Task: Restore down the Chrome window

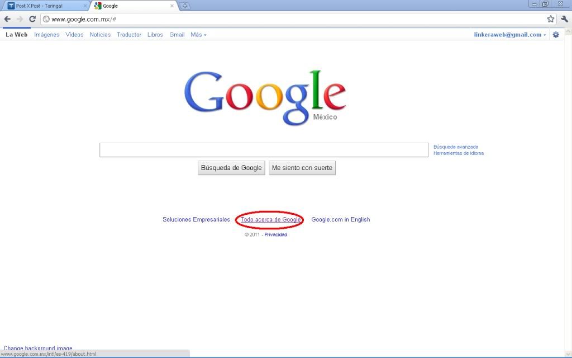Action: coord(545,4)
